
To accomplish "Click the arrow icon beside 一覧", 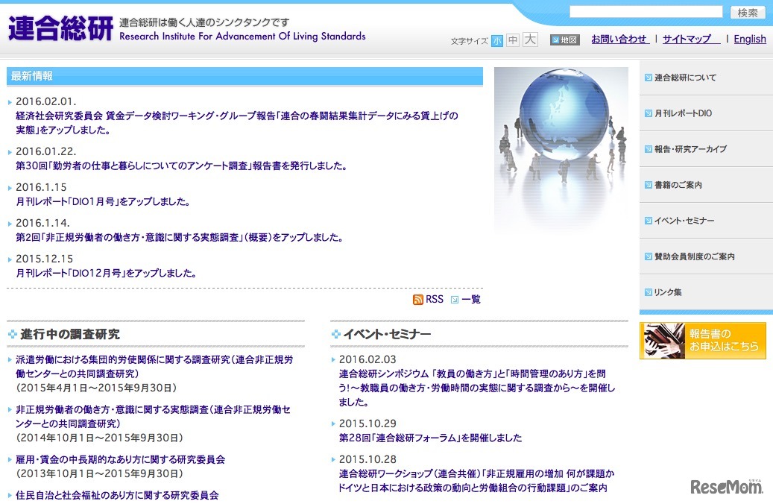I will coord(455,299).
